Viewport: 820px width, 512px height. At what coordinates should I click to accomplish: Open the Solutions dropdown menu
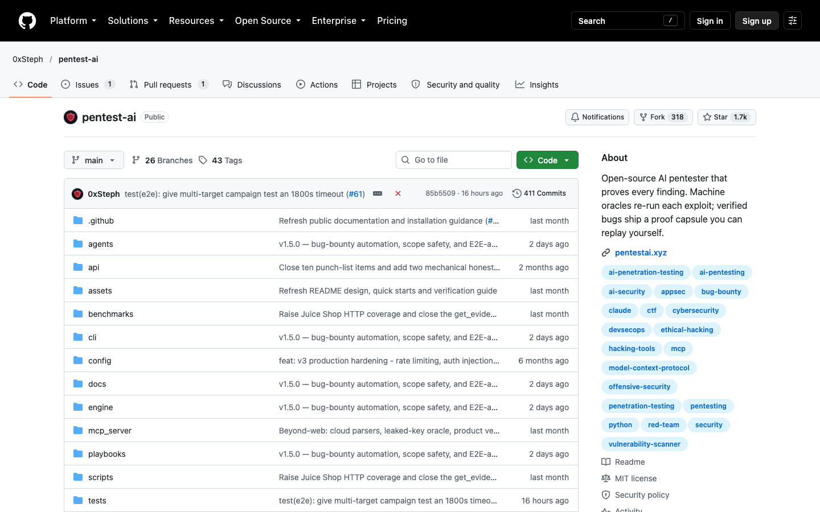coord(133,20)
